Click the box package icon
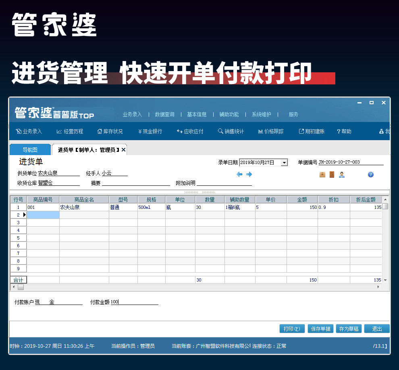 point(322,174)
